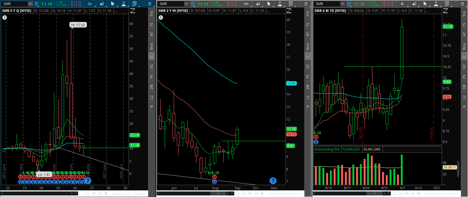This screenshot has width=468, height=197.
Task: Click SMR 5 Y Q [NYSE] chart title
Action: point(17,11)
